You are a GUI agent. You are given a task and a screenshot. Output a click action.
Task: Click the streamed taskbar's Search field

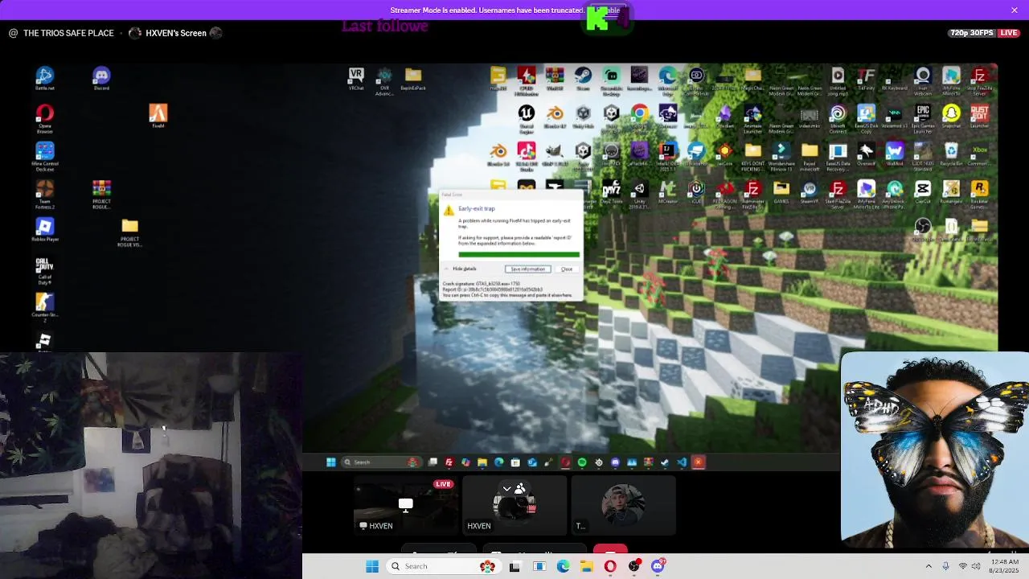pos(382,462)
